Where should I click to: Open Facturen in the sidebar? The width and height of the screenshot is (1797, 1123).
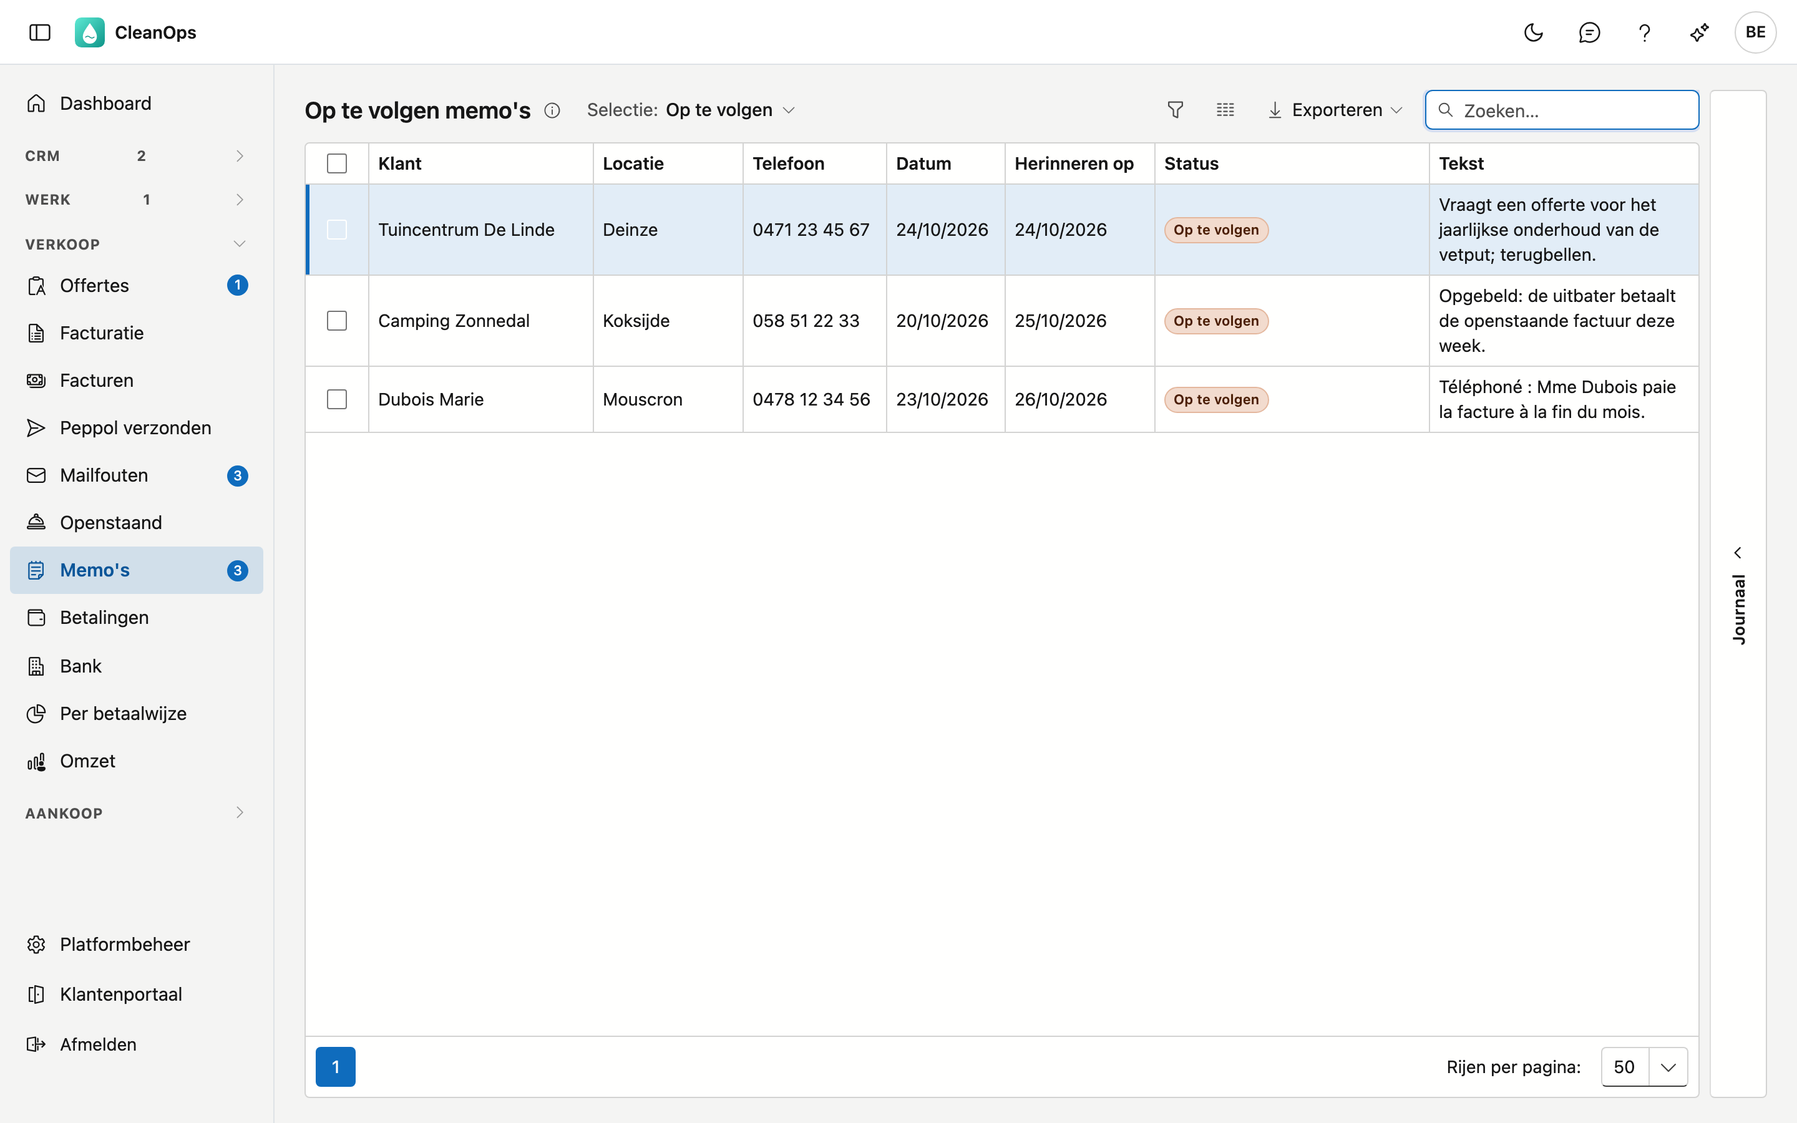[x=137, y=381]
